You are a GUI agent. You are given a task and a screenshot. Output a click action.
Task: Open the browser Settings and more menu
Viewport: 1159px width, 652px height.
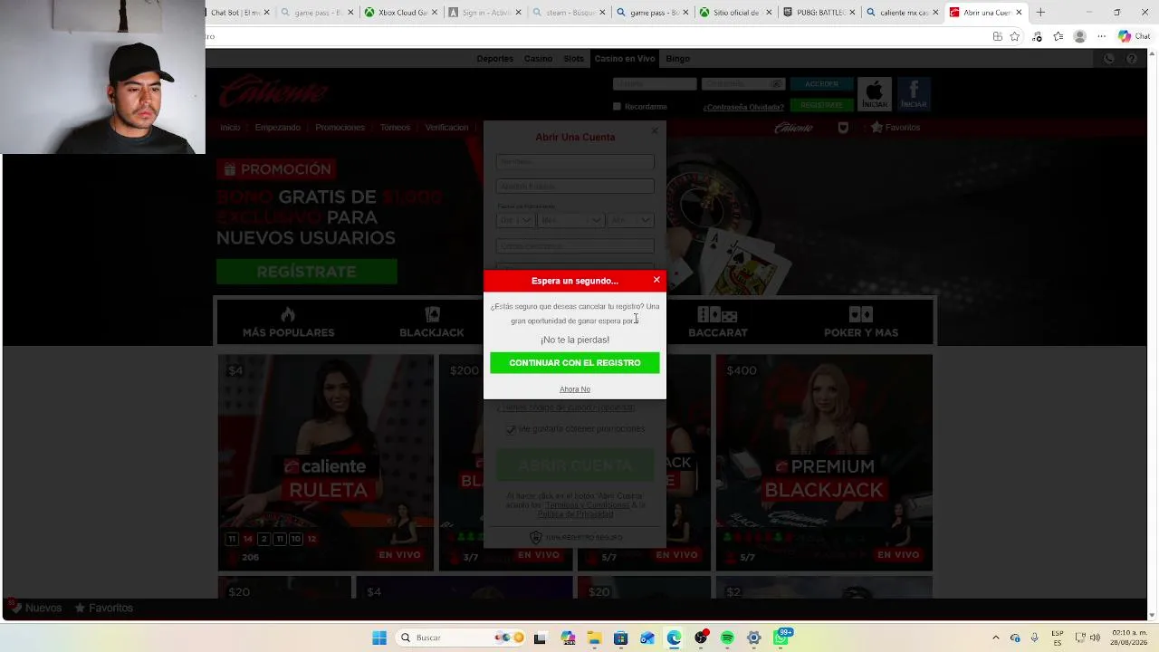point(1101,36)
